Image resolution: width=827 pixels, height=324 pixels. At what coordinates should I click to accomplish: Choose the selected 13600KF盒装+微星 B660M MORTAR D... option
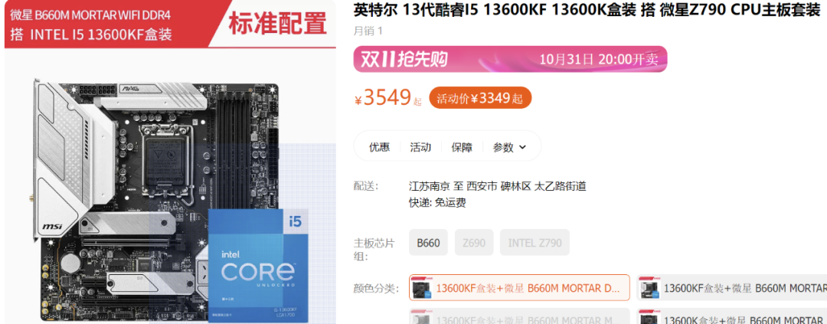[x=519, y=288]
